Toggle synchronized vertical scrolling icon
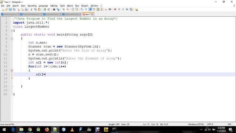 pos(73,10)
